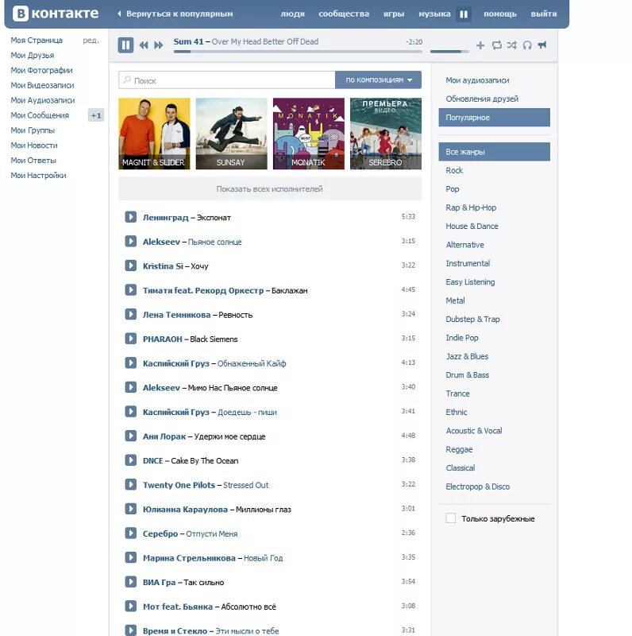Filter by the Rock genre

tap(454, 170)
